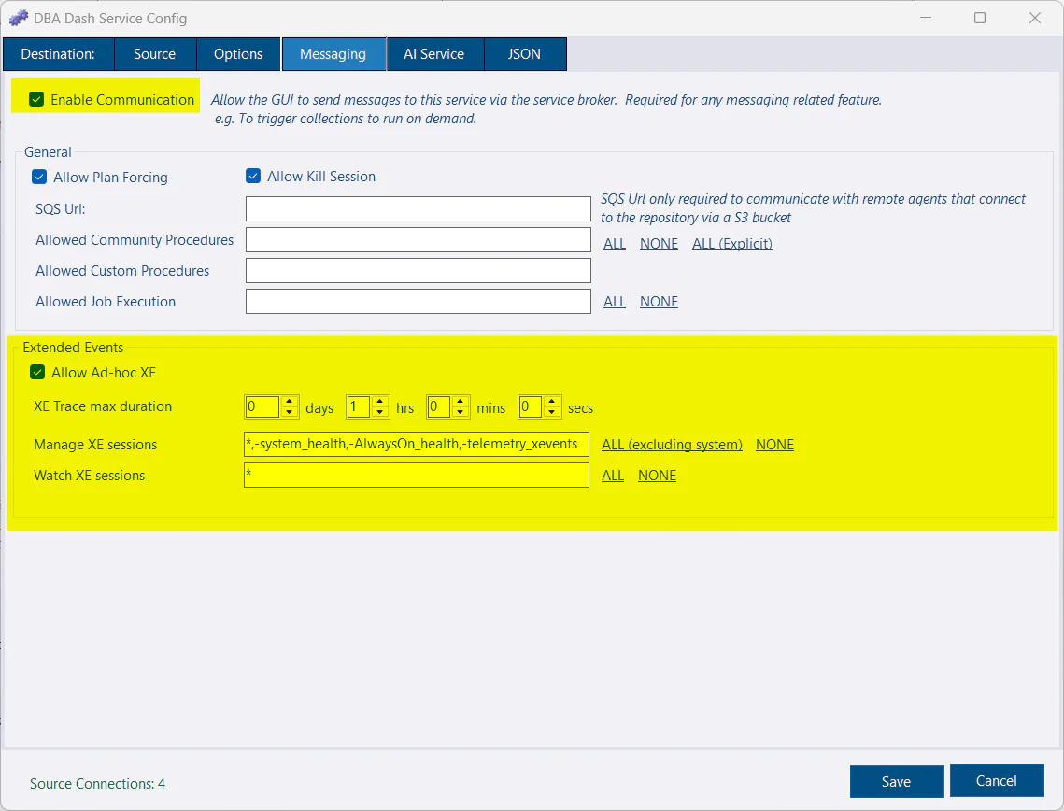Open the Options tab
Screen dimensions: 1064x811
[x=238, y=54]
